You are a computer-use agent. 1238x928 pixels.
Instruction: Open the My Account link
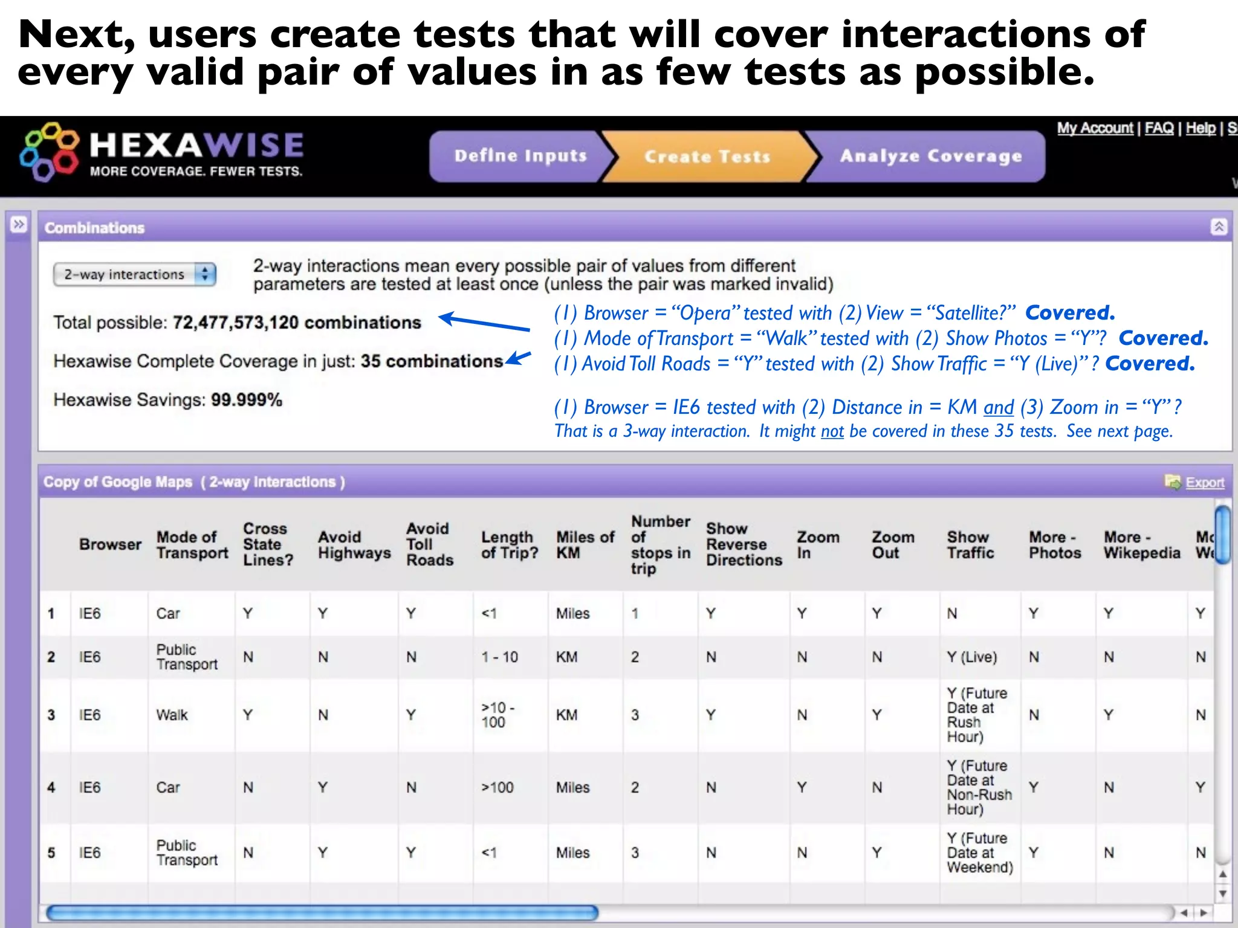[x=1095, y=128]
